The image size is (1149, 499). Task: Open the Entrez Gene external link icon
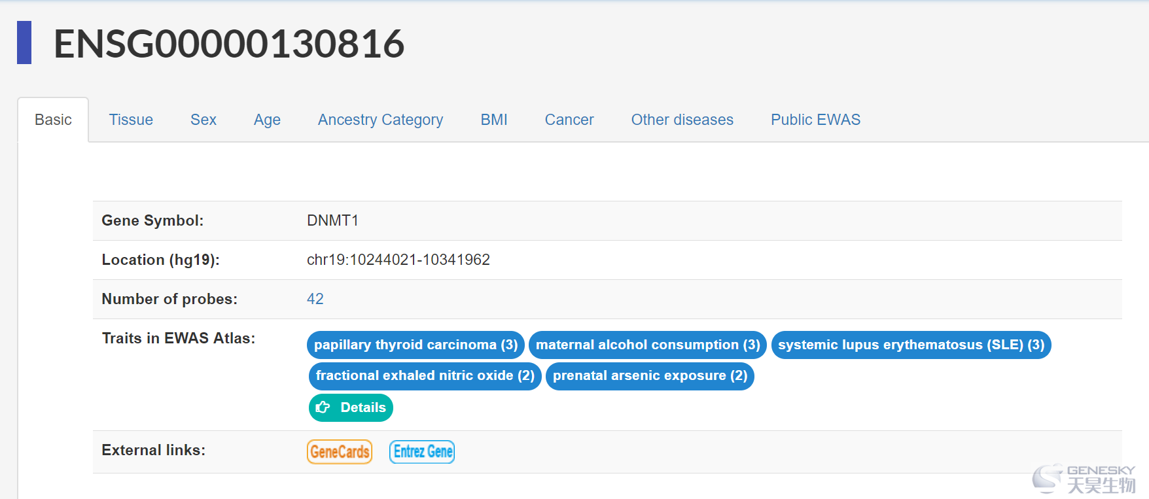pyautogui.click(x=422, y=451)
